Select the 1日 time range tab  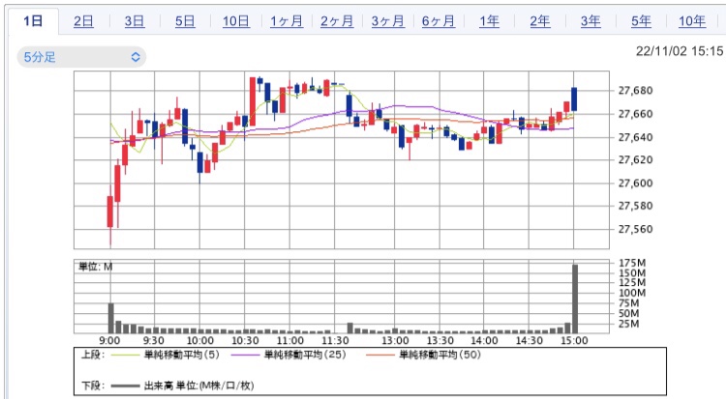[33, 21]
